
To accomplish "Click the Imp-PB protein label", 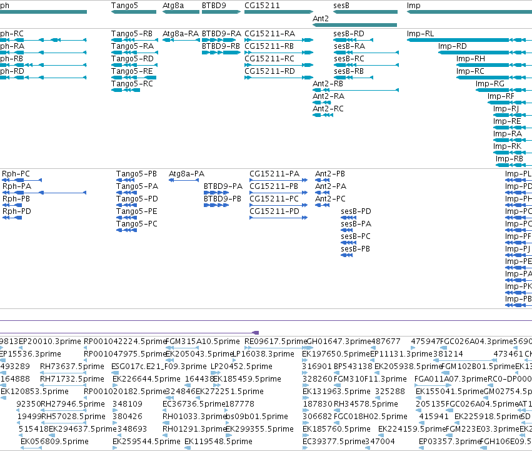I will (518, 299).
